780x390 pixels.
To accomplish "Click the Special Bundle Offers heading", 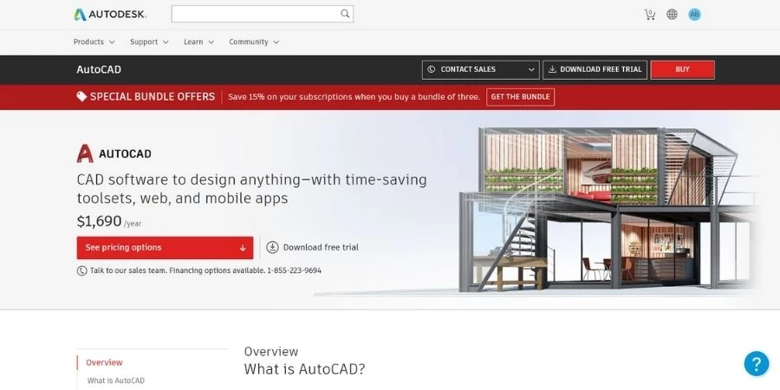I will [x=153, y=96].
